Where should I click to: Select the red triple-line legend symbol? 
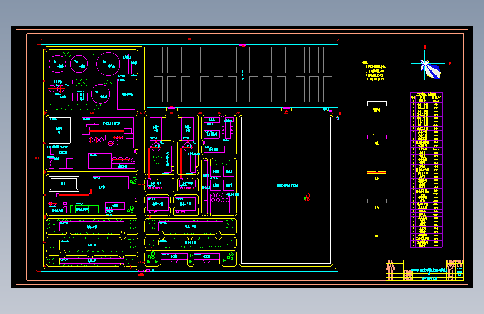[377, 231]
